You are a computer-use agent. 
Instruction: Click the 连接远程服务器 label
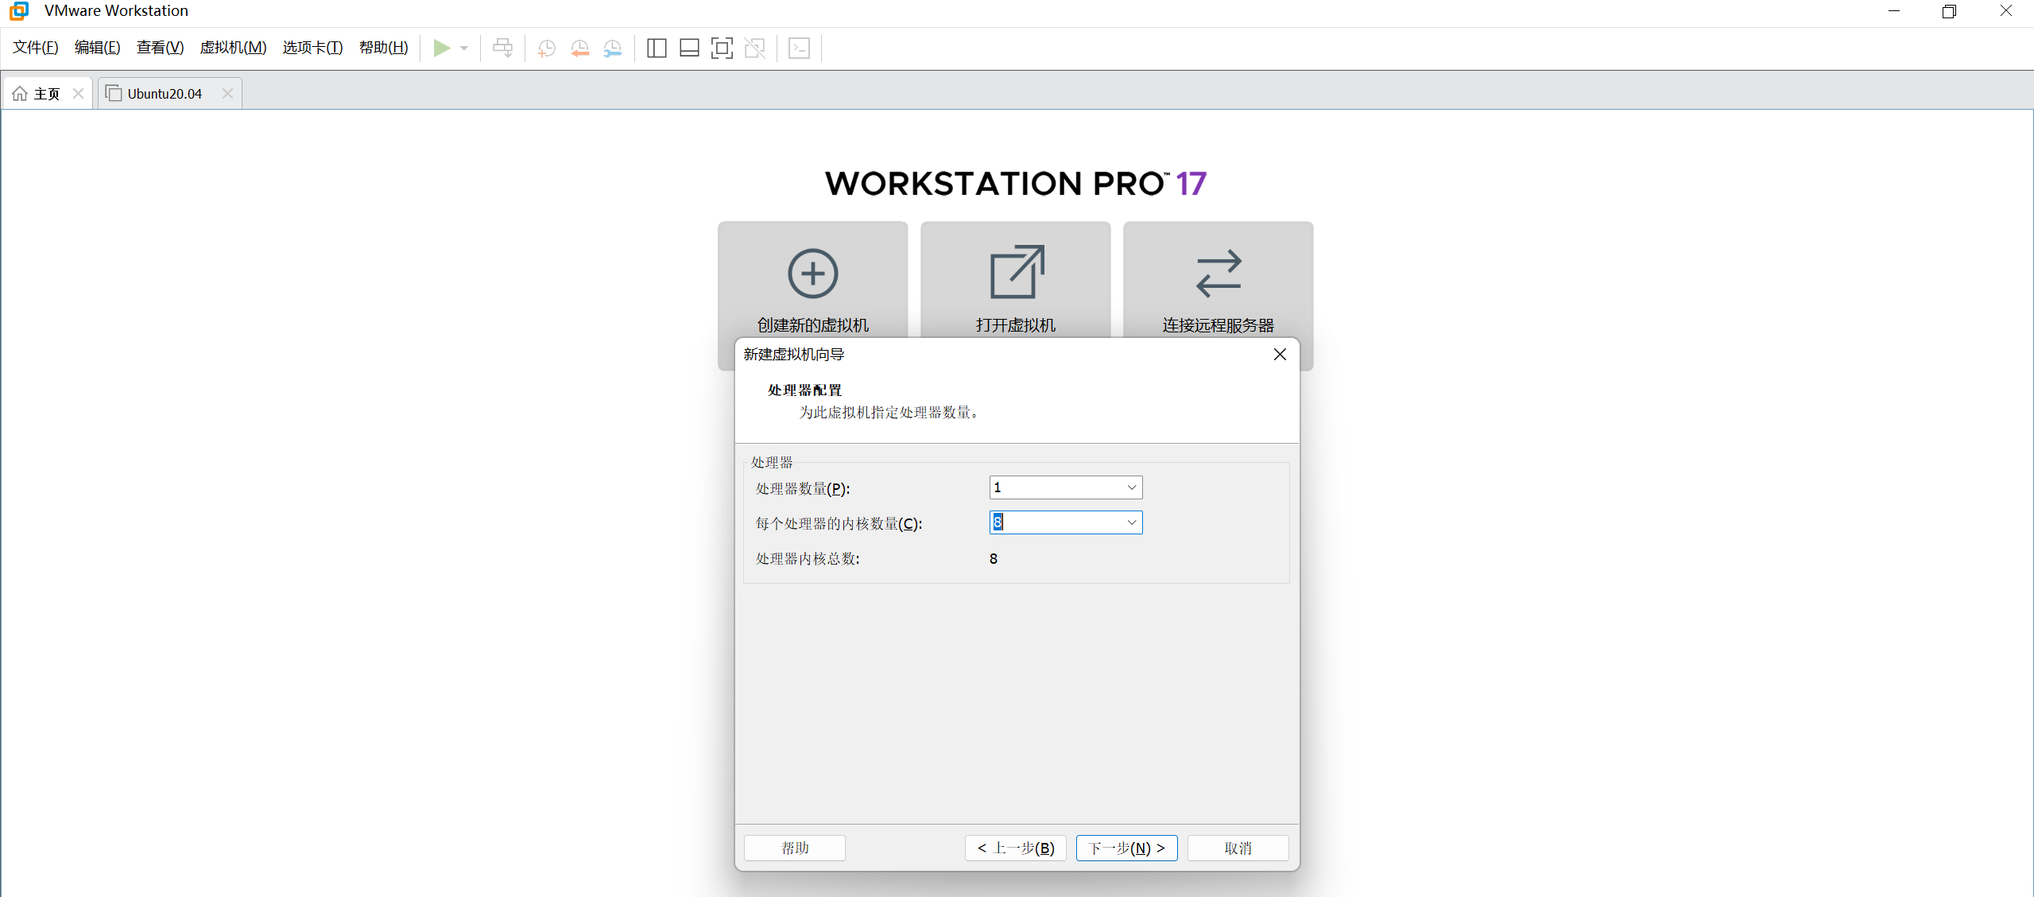coord(1218,325)
